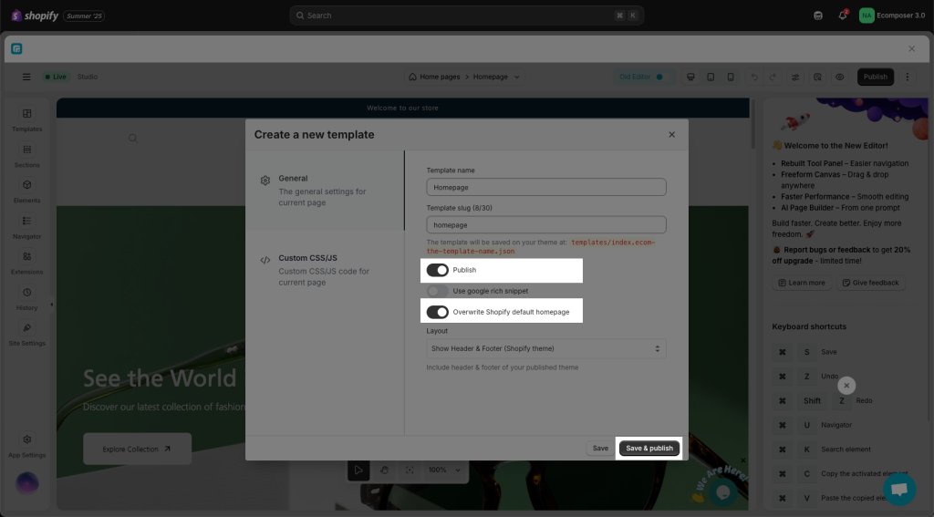Switch to mobile preview device icon

[x=731, y=77]
